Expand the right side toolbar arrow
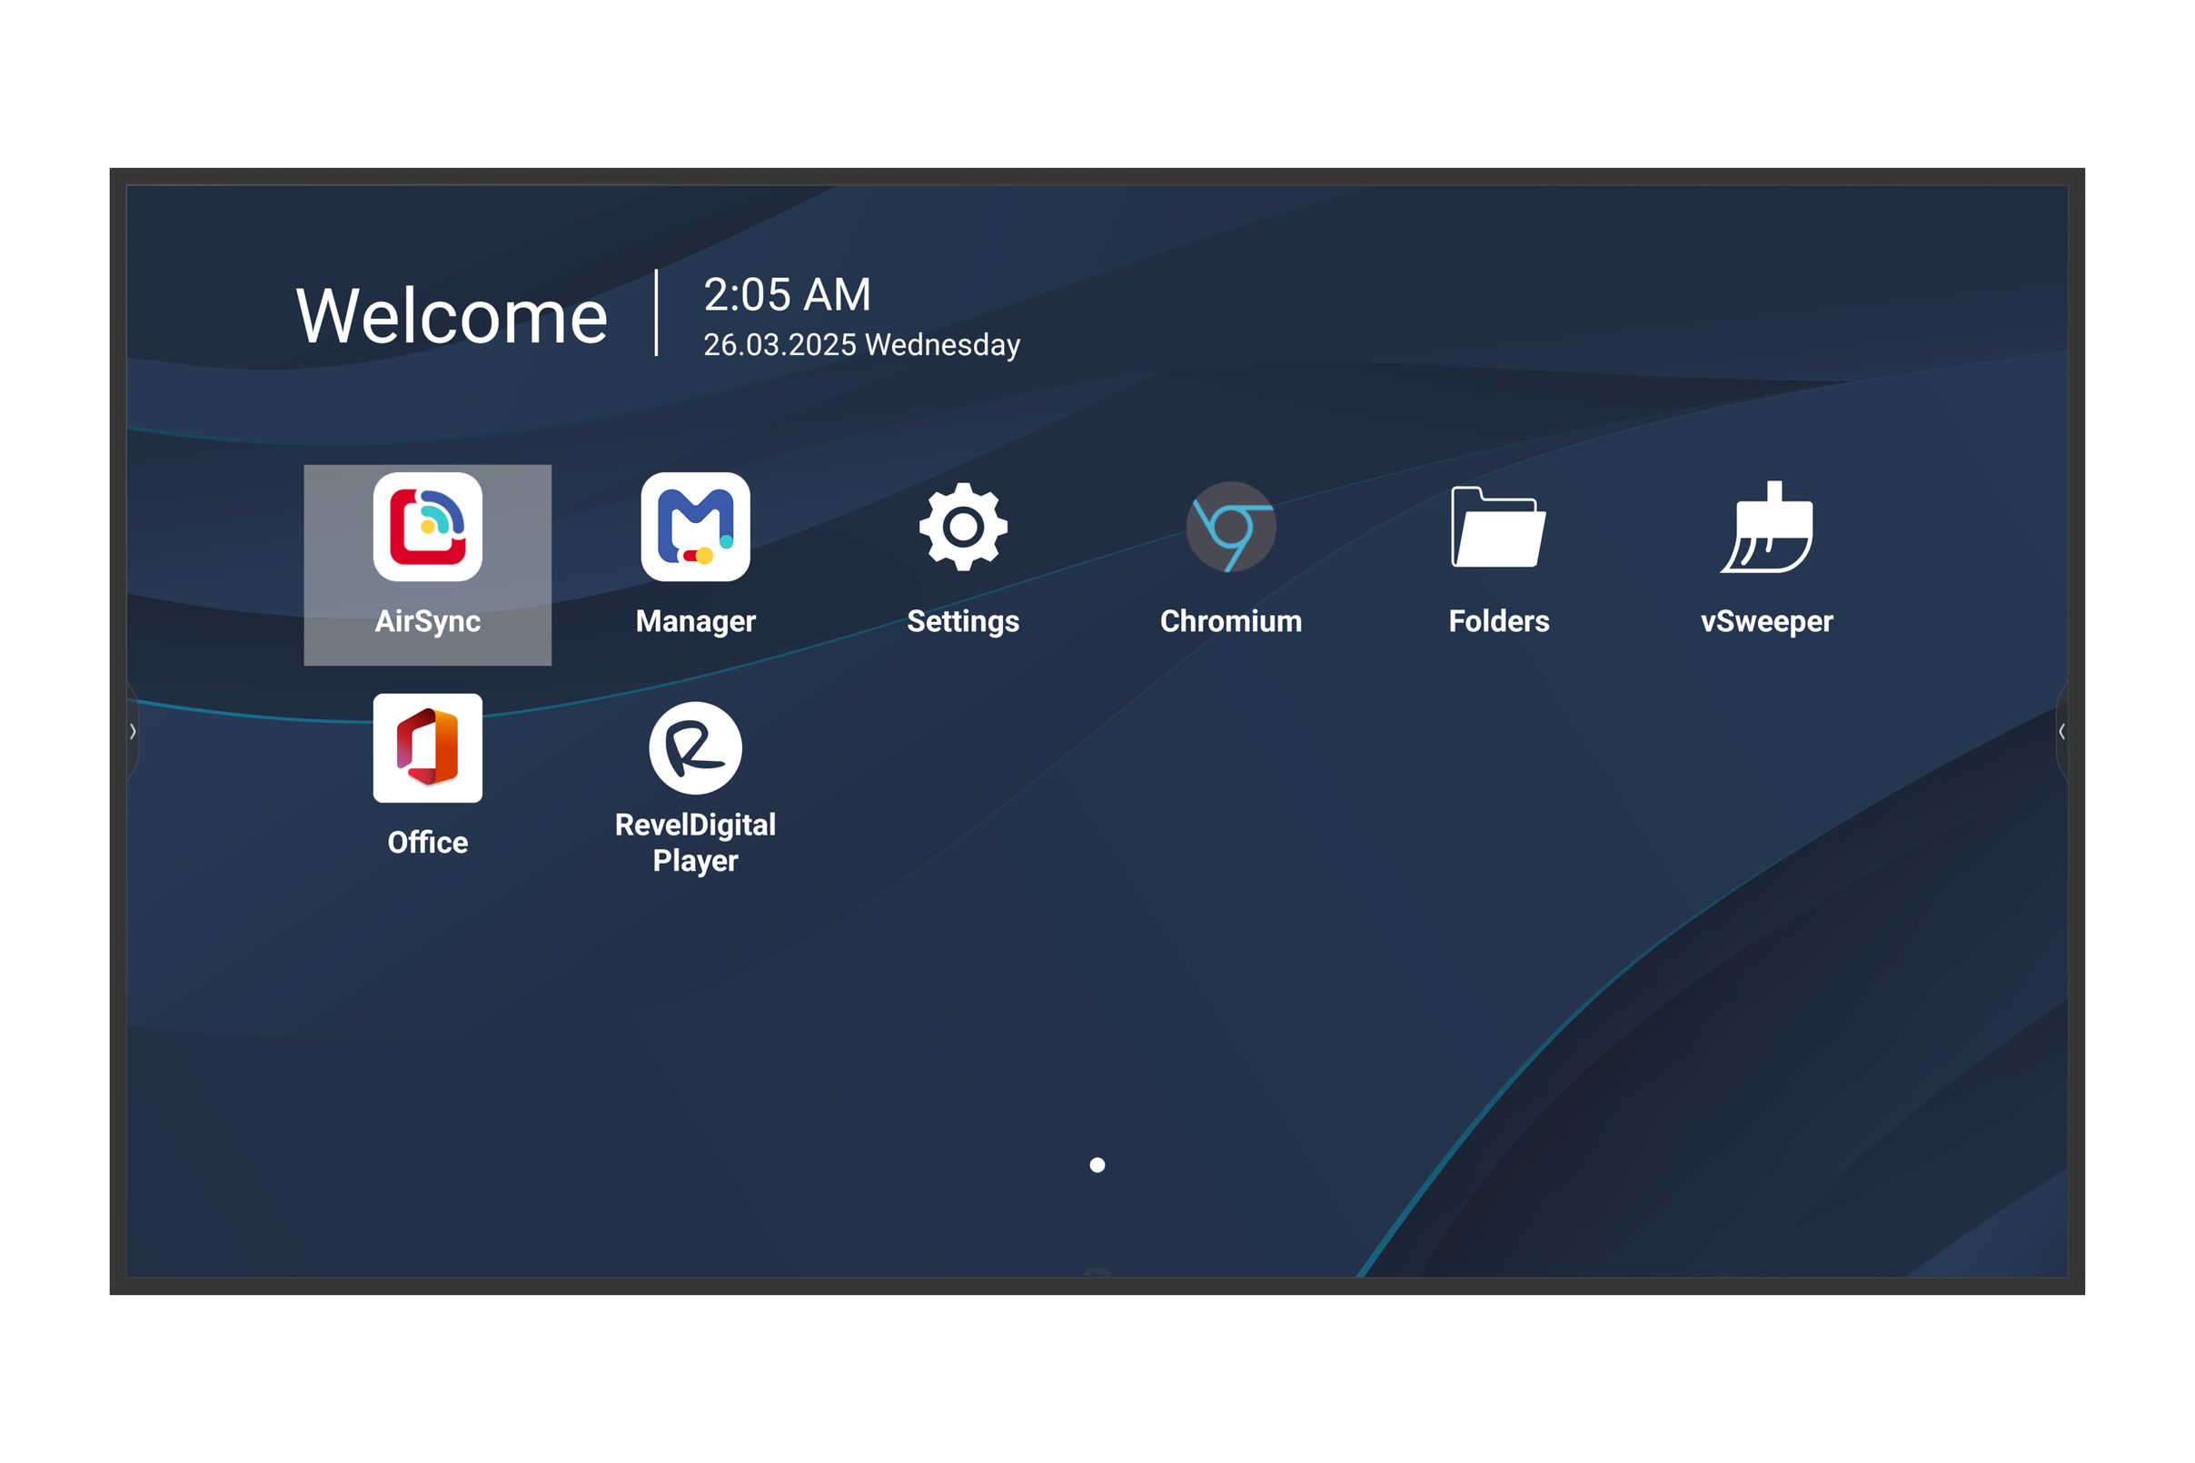This screenshot has width=2195, height=1463. coord(2061,732)
